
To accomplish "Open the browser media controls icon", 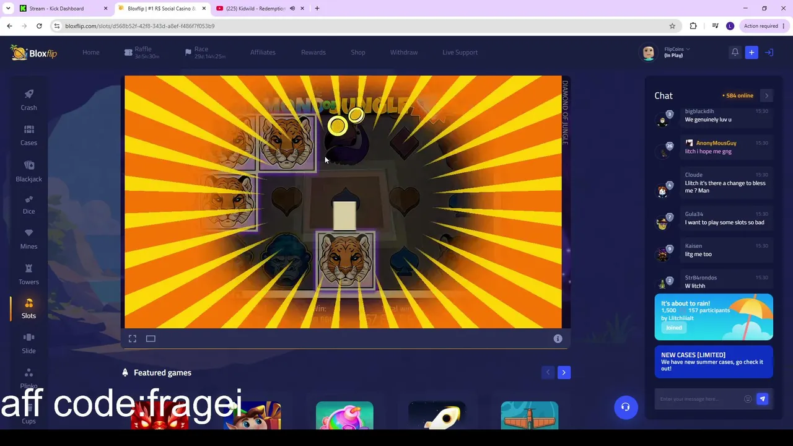I will pos(715,26).
